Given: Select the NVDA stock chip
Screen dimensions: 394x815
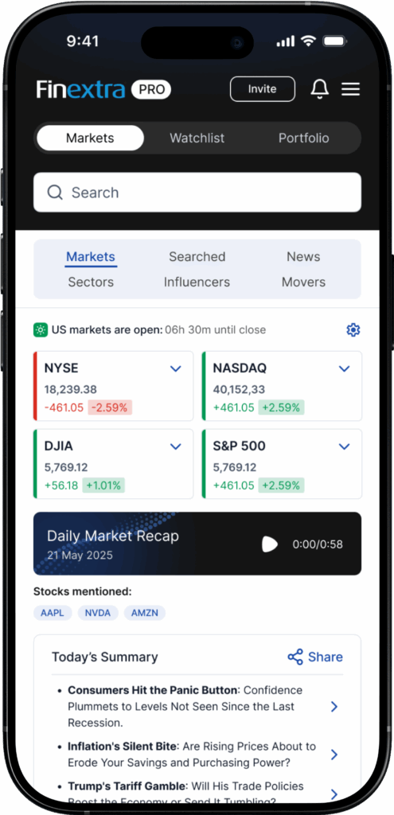Looking at the screenshot, I should (98, 613).
